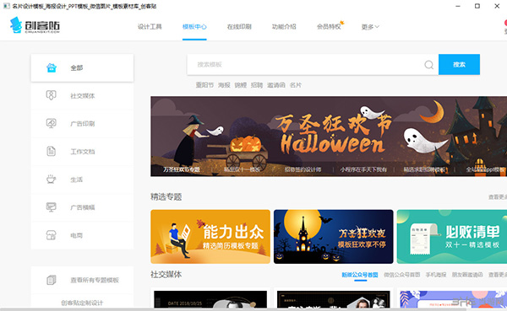Go to the 功能介绍 tab
Viewport: 507px width, 311px height.
pyautogui.click(x=284, y=27)
